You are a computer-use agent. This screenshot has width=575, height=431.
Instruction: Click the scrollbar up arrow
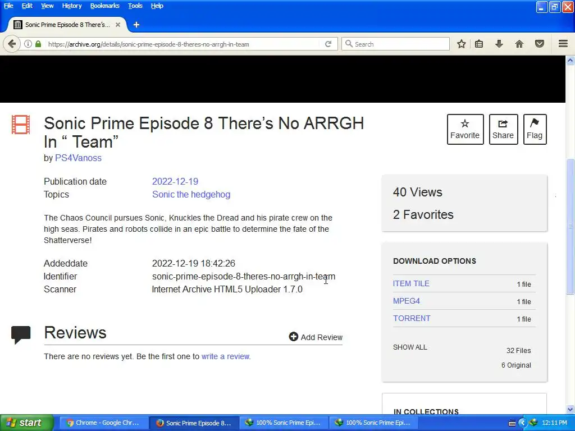tap(570, 60)
